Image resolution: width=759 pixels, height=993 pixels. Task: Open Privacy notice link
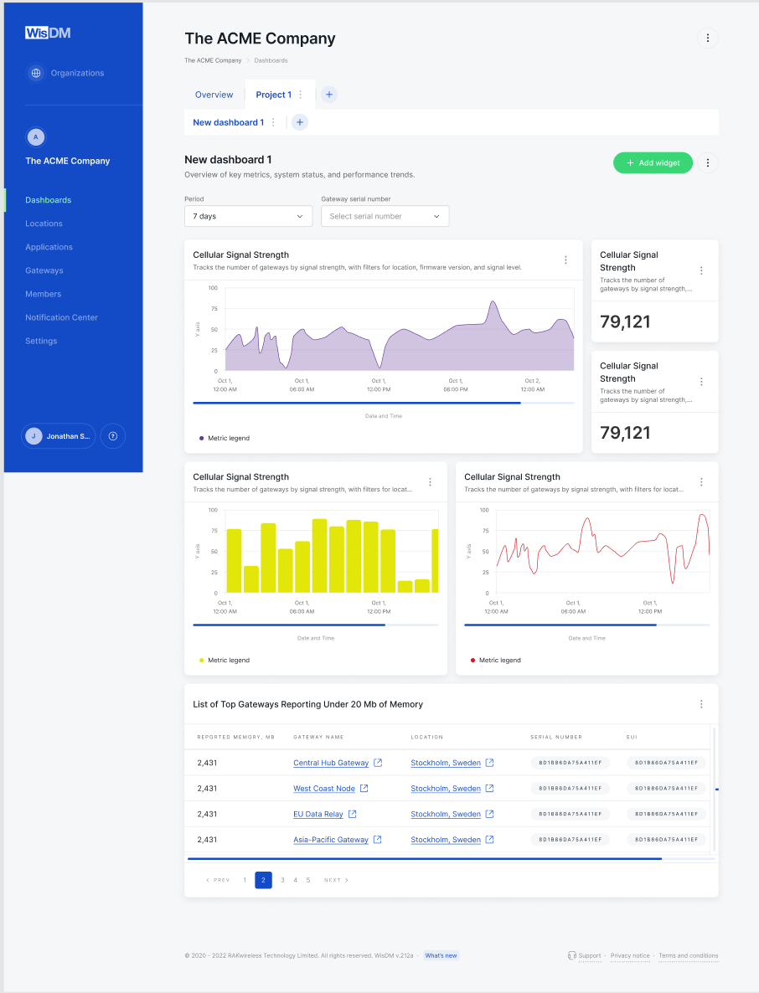[630, 955]
